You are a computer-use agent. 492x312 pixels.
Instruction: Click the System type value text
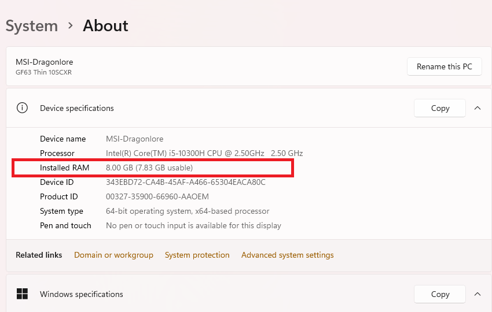click(x=188, y=211)
